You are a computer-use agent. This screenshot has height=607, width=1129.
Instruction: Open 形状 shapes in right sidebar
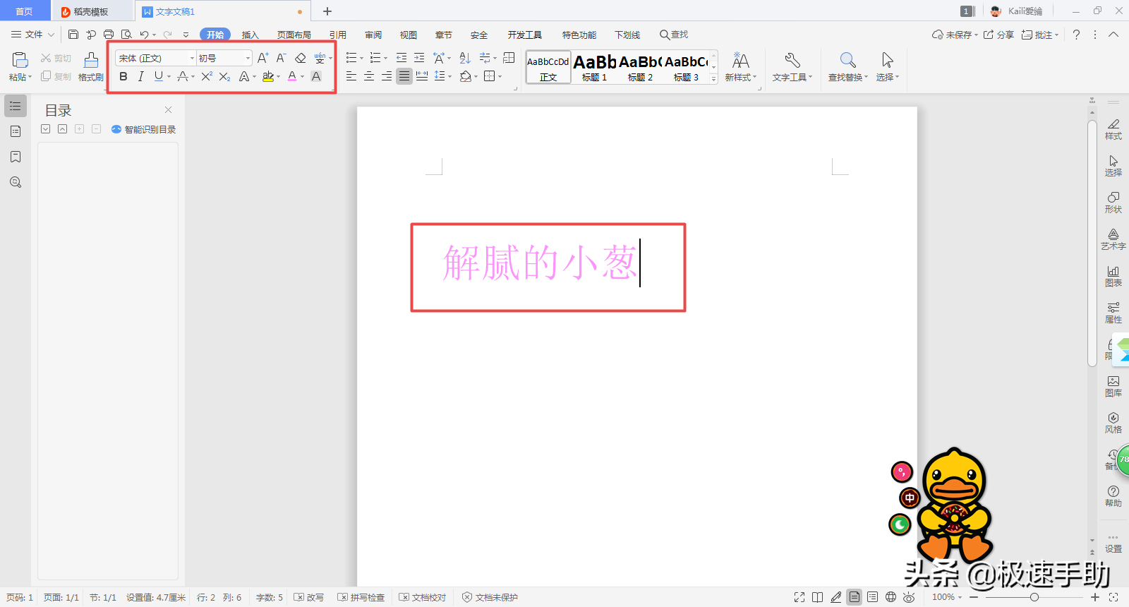pyautogui.click(x=1113, y=203)
